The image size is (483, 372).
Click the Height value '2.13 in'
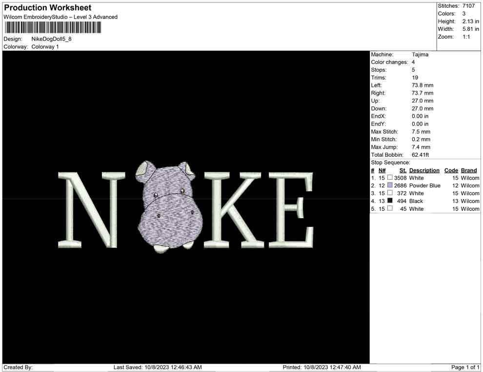(x=470, y=21)
